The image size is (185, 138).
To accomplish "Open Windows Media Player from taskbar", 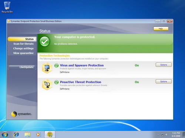I will point(38,134).
